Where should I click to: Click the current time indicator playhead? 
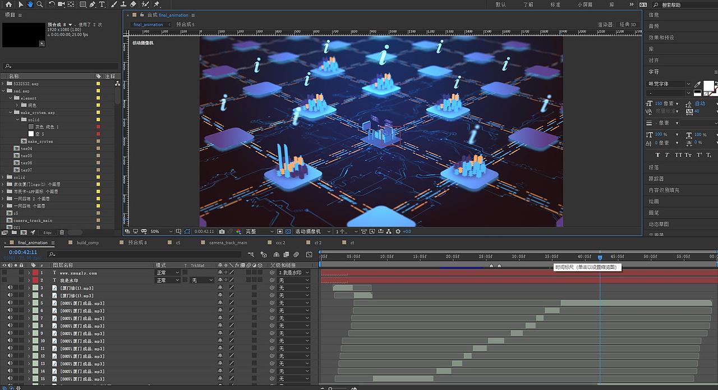(x=600, y=257)
